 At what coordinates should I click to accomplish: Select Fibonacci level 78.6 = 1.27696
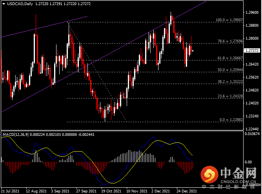click(x=230, y=41)
